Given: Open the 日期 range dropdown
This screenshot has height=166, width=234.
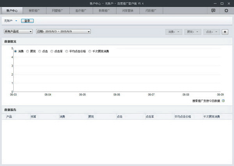Looking at the screenshot, I should point(63,32).
